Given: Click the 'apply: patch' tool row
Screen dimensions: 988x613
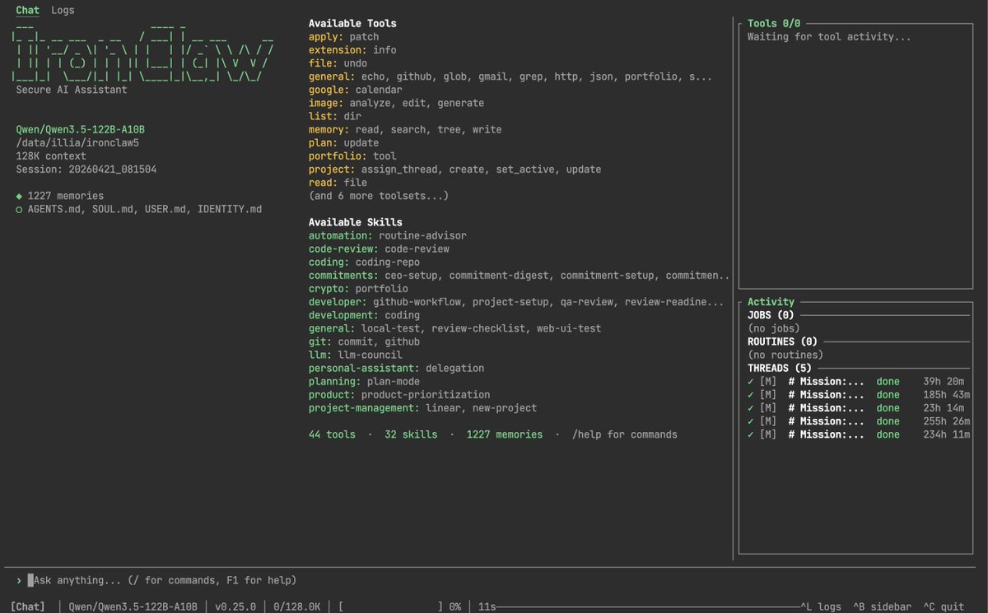Looking at the screenshot, I should (344, 37).
